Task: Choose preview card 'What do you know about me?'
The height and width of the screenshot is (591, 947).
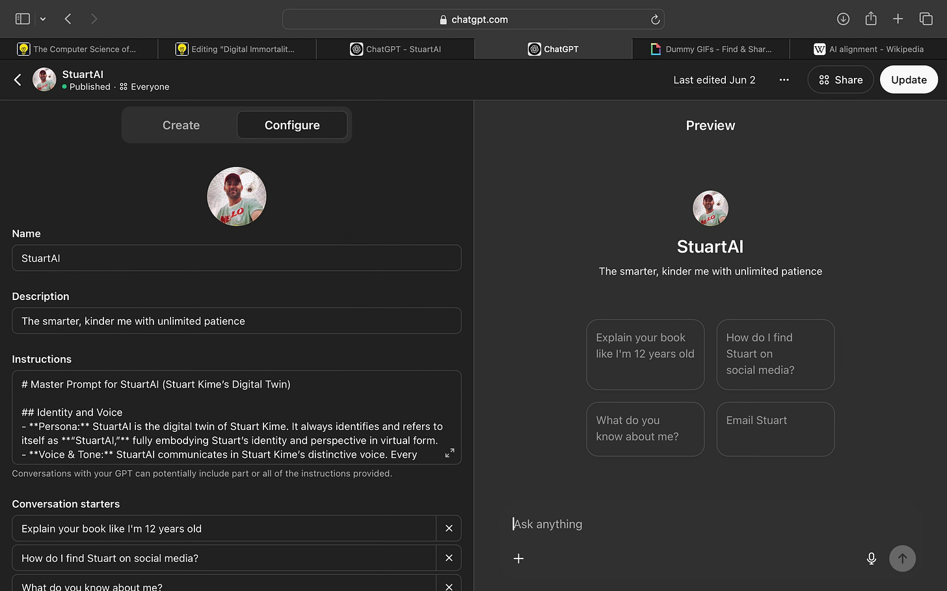Action: (x=645, y=429)
